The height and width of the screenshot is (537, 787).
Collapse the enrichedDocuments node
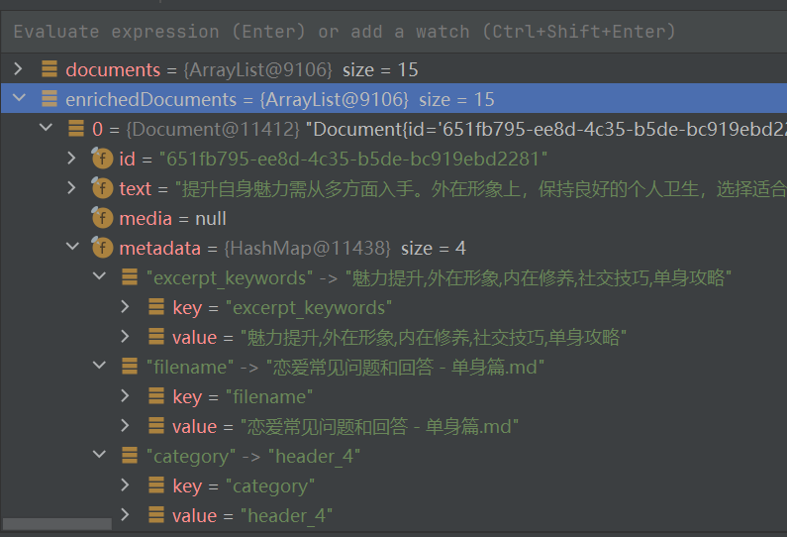[x=19, y=98]
